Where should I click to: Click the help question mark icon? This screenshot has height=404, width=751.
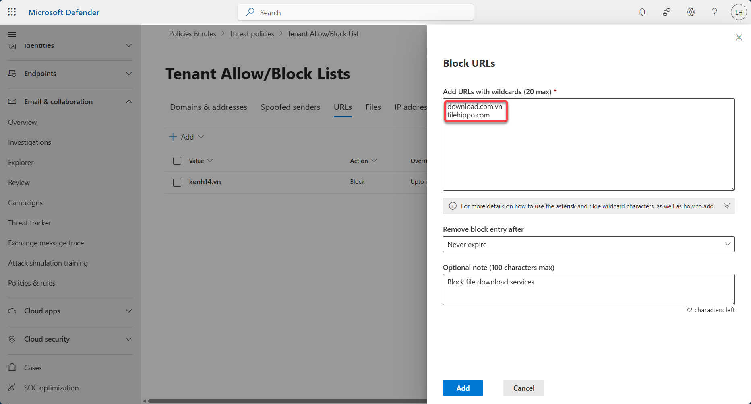click(x=714, y=12)
